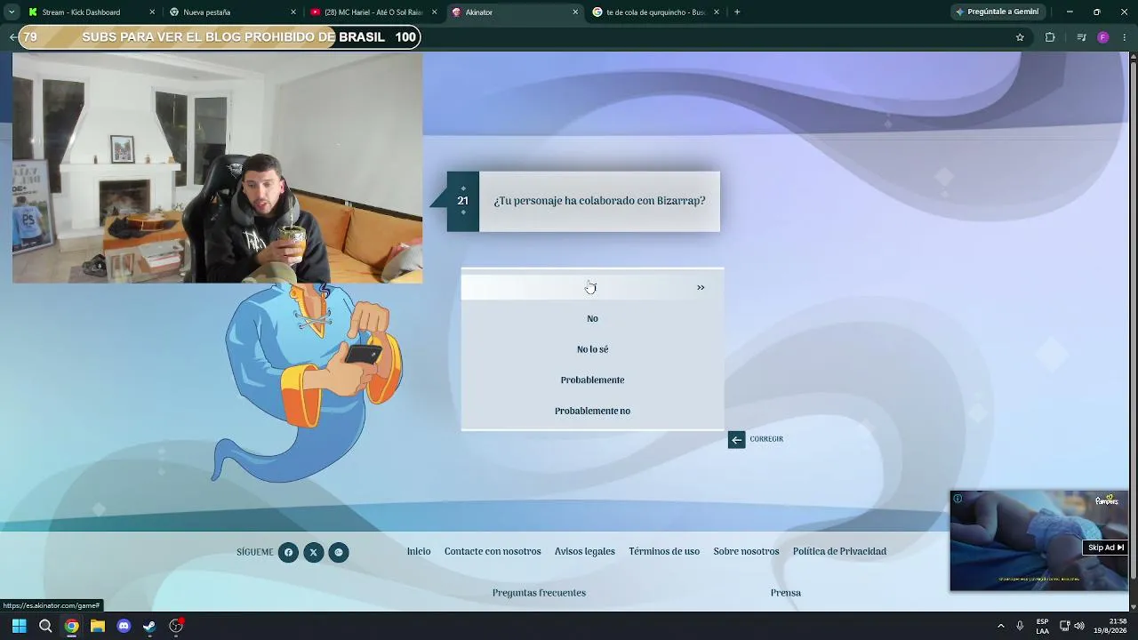Viewport: 1138px width, 640px height.
Task: Open Akinator's Facebook page icon
Action: pyautogui.click(x=288, y=553)
